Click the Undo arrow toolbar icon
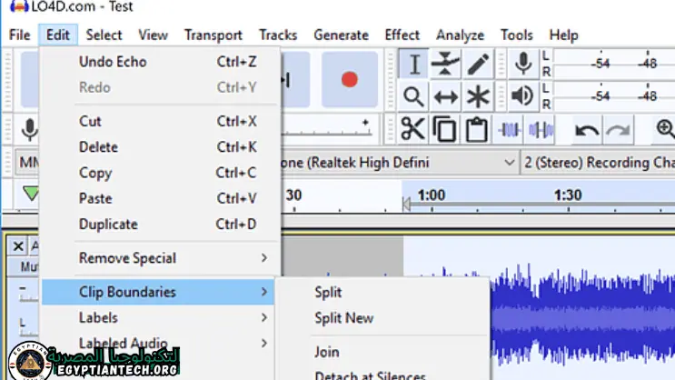 pos(587,129)
